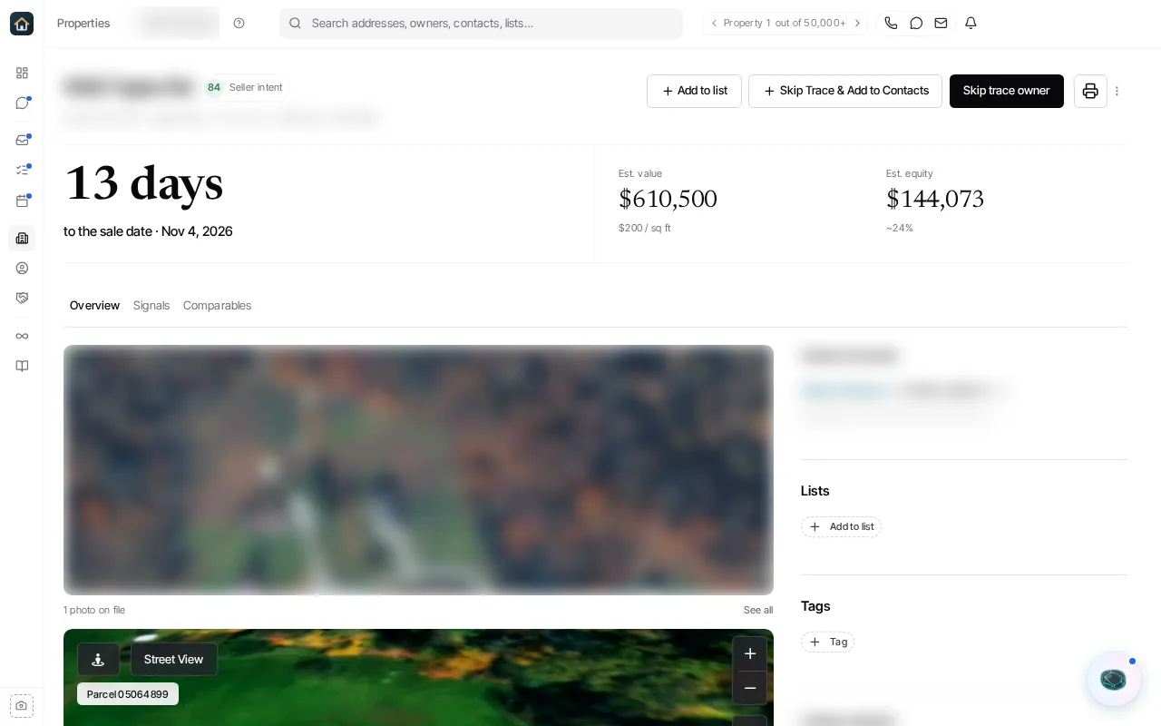Open the tasks checklist sidebar icon
Screen dimensions: 1161x726
22,170
